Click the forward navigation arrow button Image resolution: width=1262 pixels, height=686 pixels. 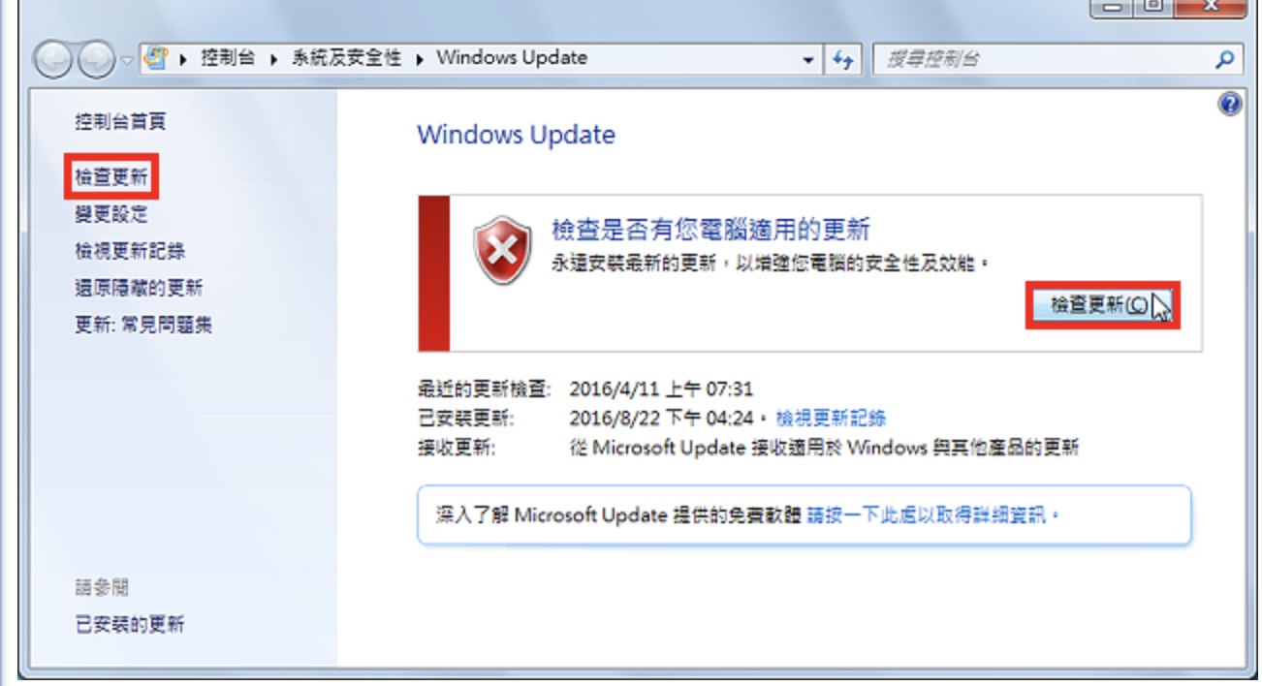(x=95, y=61)
